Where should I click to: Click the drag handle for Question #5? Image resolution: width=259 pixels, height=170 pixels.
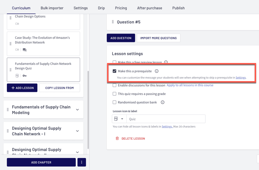point(113,22)
